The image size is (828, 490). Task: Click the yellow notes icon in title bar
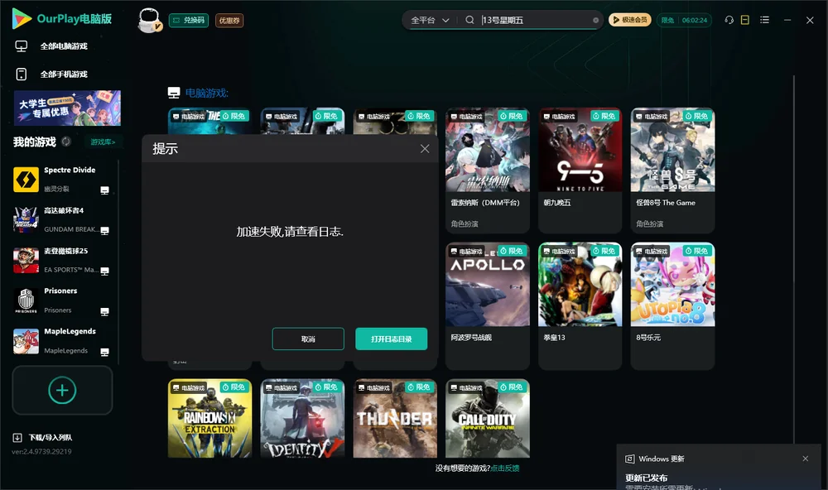[745, 20]
